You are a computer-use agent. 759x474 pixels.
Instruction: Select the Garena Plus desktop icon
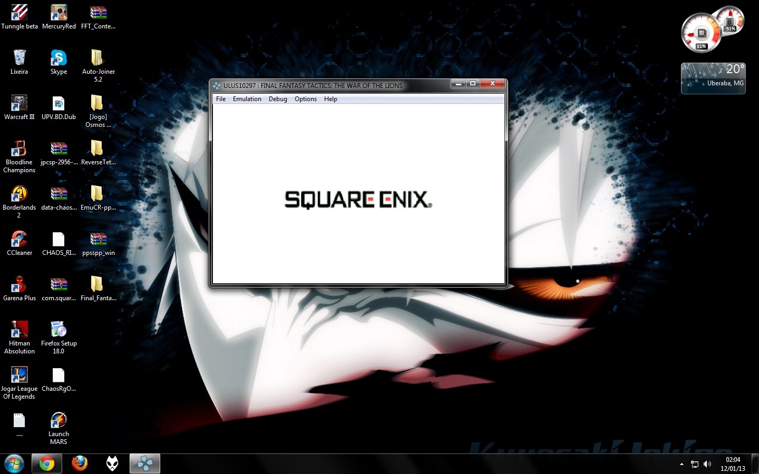[x=19, y=285]
